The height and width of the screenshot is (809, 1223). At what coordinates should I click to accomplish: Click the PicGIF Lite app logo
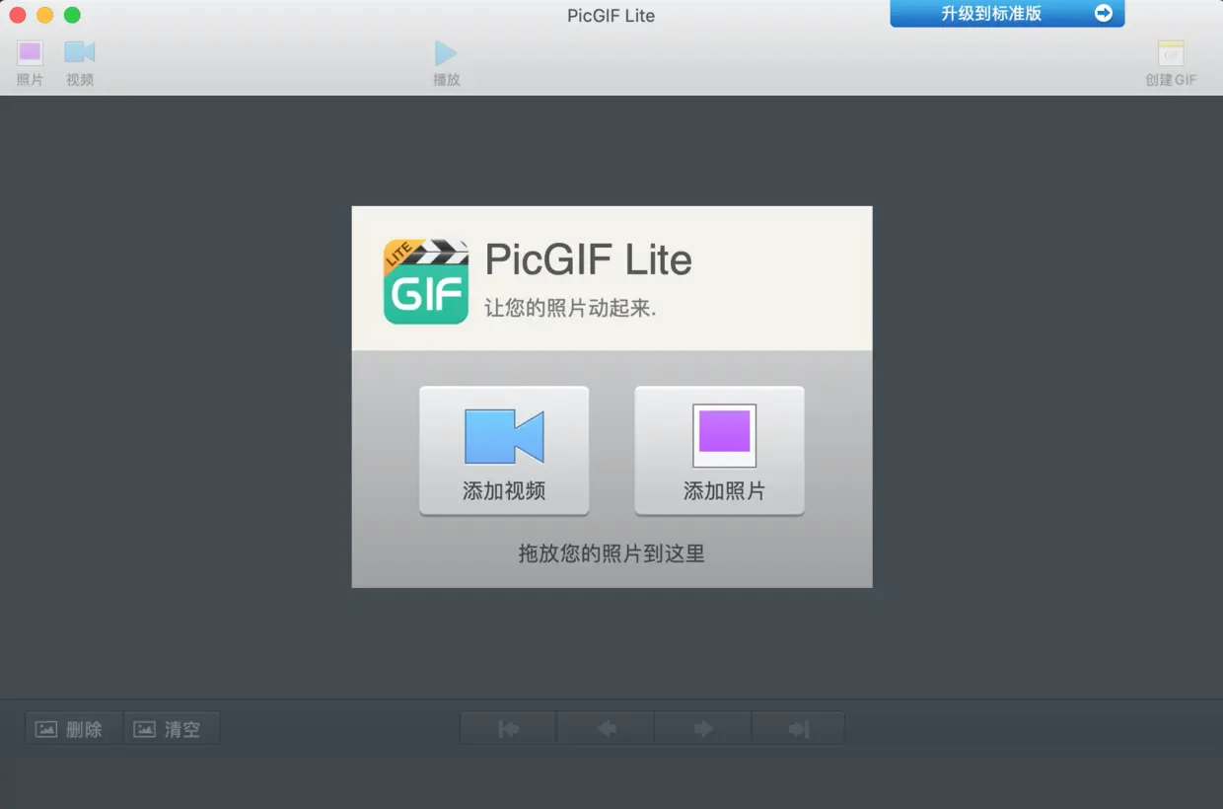point(425,281)
